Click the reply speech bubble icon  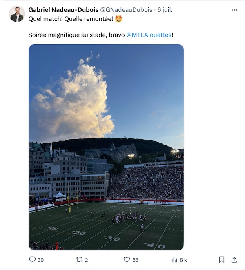click(32, 259)
